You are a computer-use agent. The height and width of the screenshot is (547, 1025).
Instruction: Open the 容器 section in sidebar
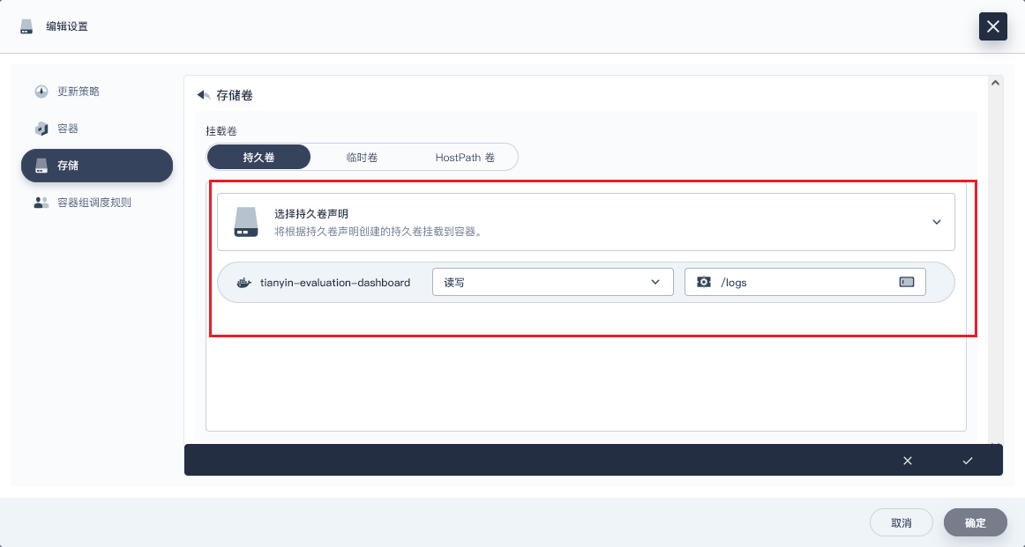(67, 129)
